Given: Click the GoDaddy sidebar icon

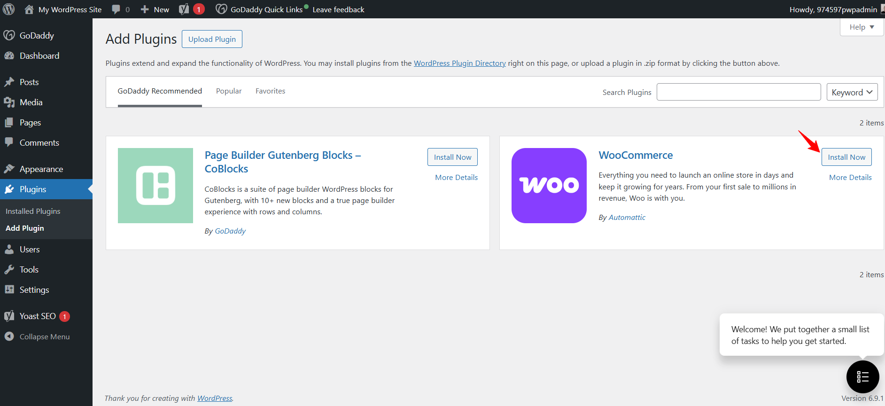Looking at the screenshot, I should [9, 35].
